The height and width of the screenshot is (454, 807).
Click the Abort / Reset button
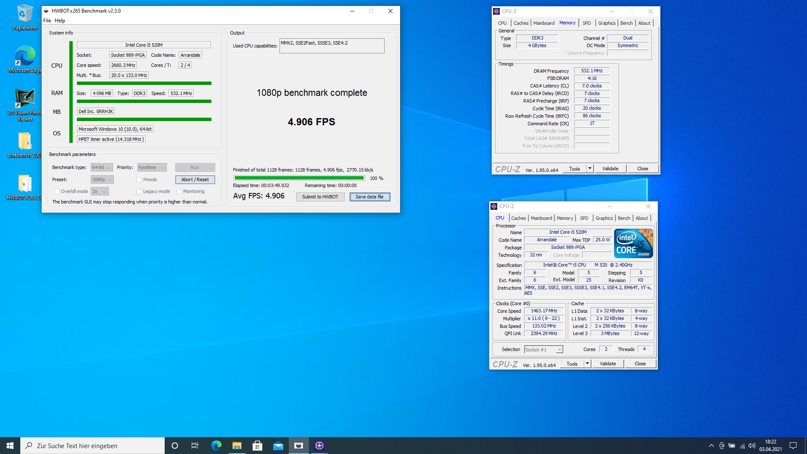195,179
